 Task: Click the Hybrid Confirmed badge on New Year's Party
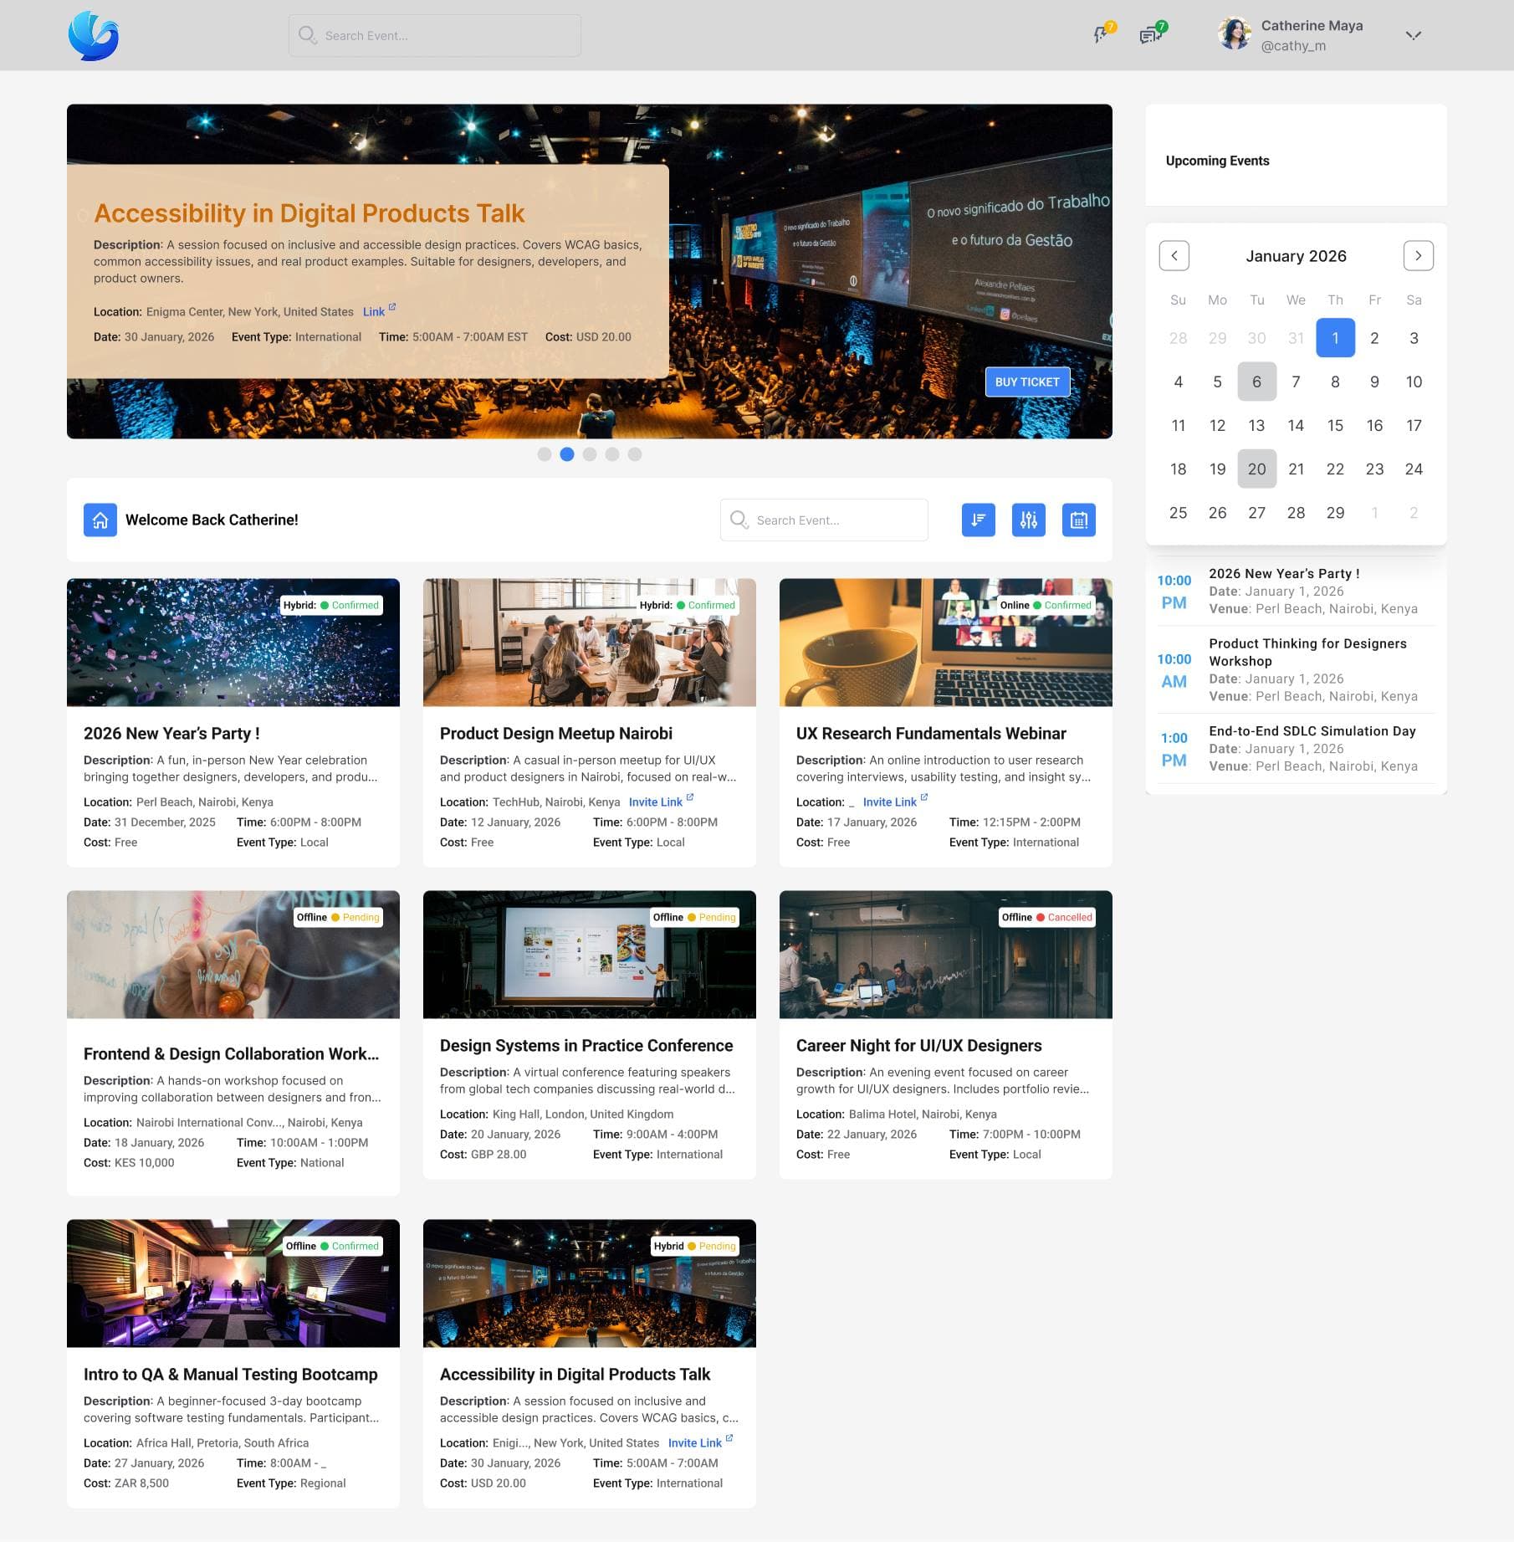331,605
